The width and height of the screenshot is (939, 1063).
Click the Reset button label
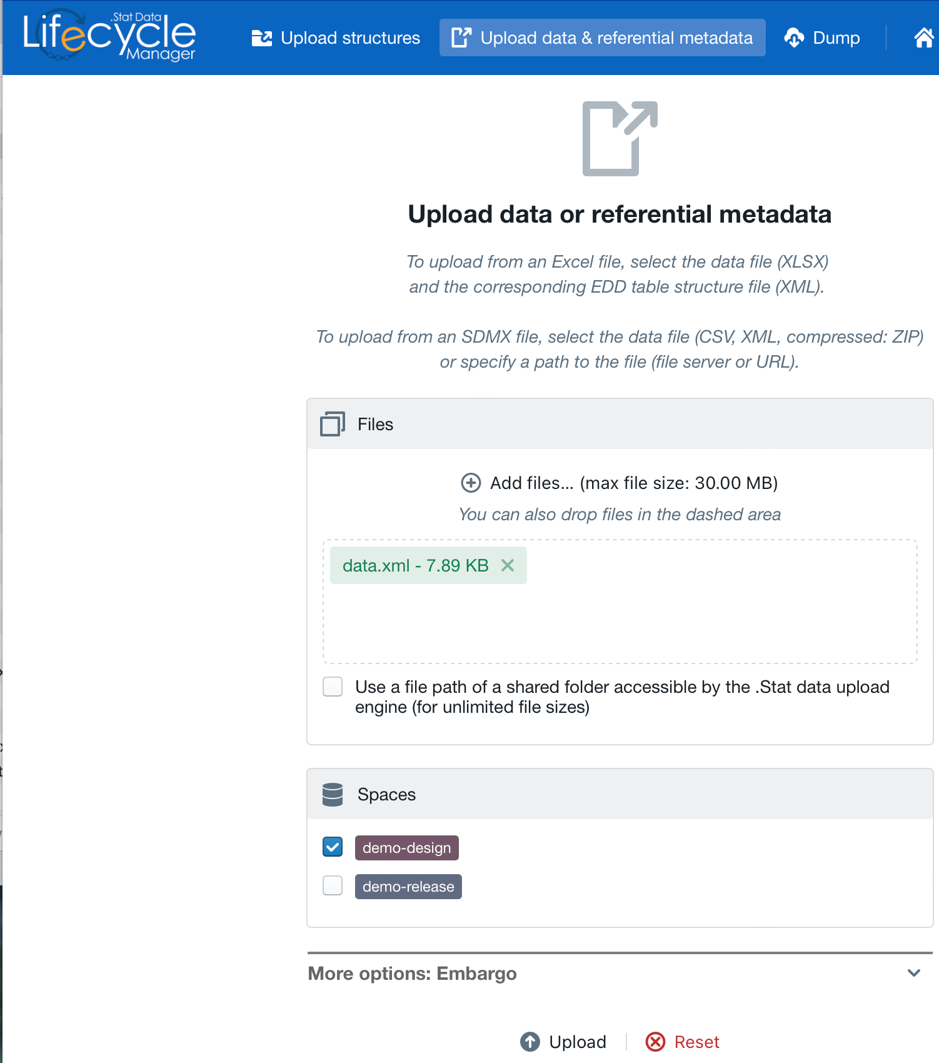(x=696, y=1042)
